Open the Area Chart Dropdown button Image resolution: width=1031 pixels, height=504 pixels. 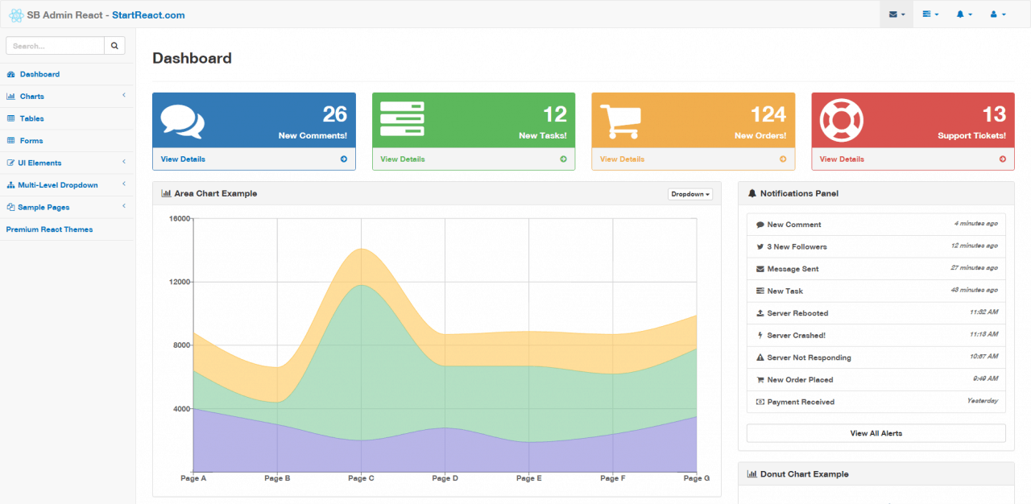(x=690, y=194)
